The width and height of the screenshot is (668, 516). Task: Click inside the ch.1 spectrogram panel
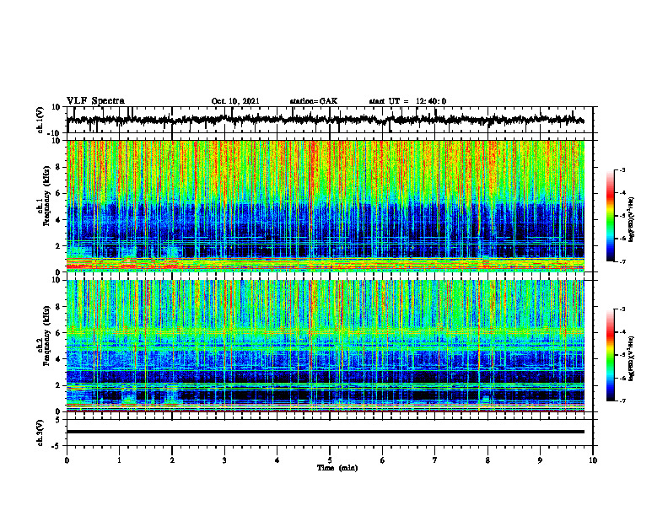(326, 206)
